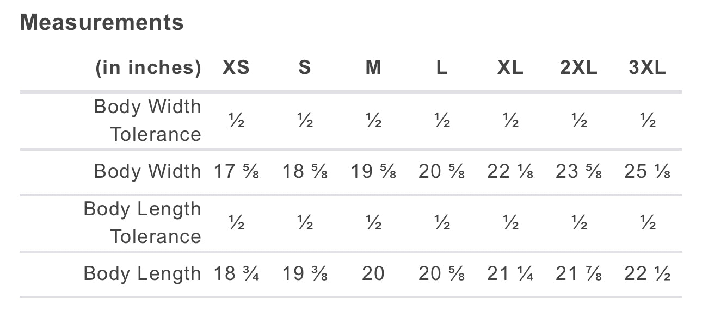Screen dimensions: 702x330
Task: Select the body length value 20 for M
Action: [x=373, y=274]
